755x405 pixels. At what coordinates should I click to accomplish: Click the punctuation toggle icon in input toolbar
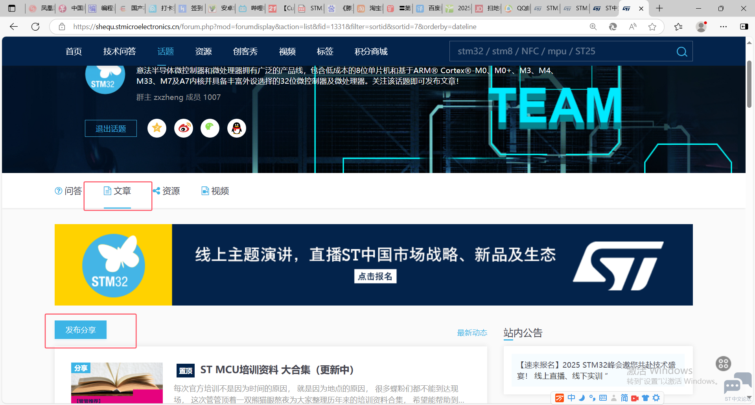592,398
